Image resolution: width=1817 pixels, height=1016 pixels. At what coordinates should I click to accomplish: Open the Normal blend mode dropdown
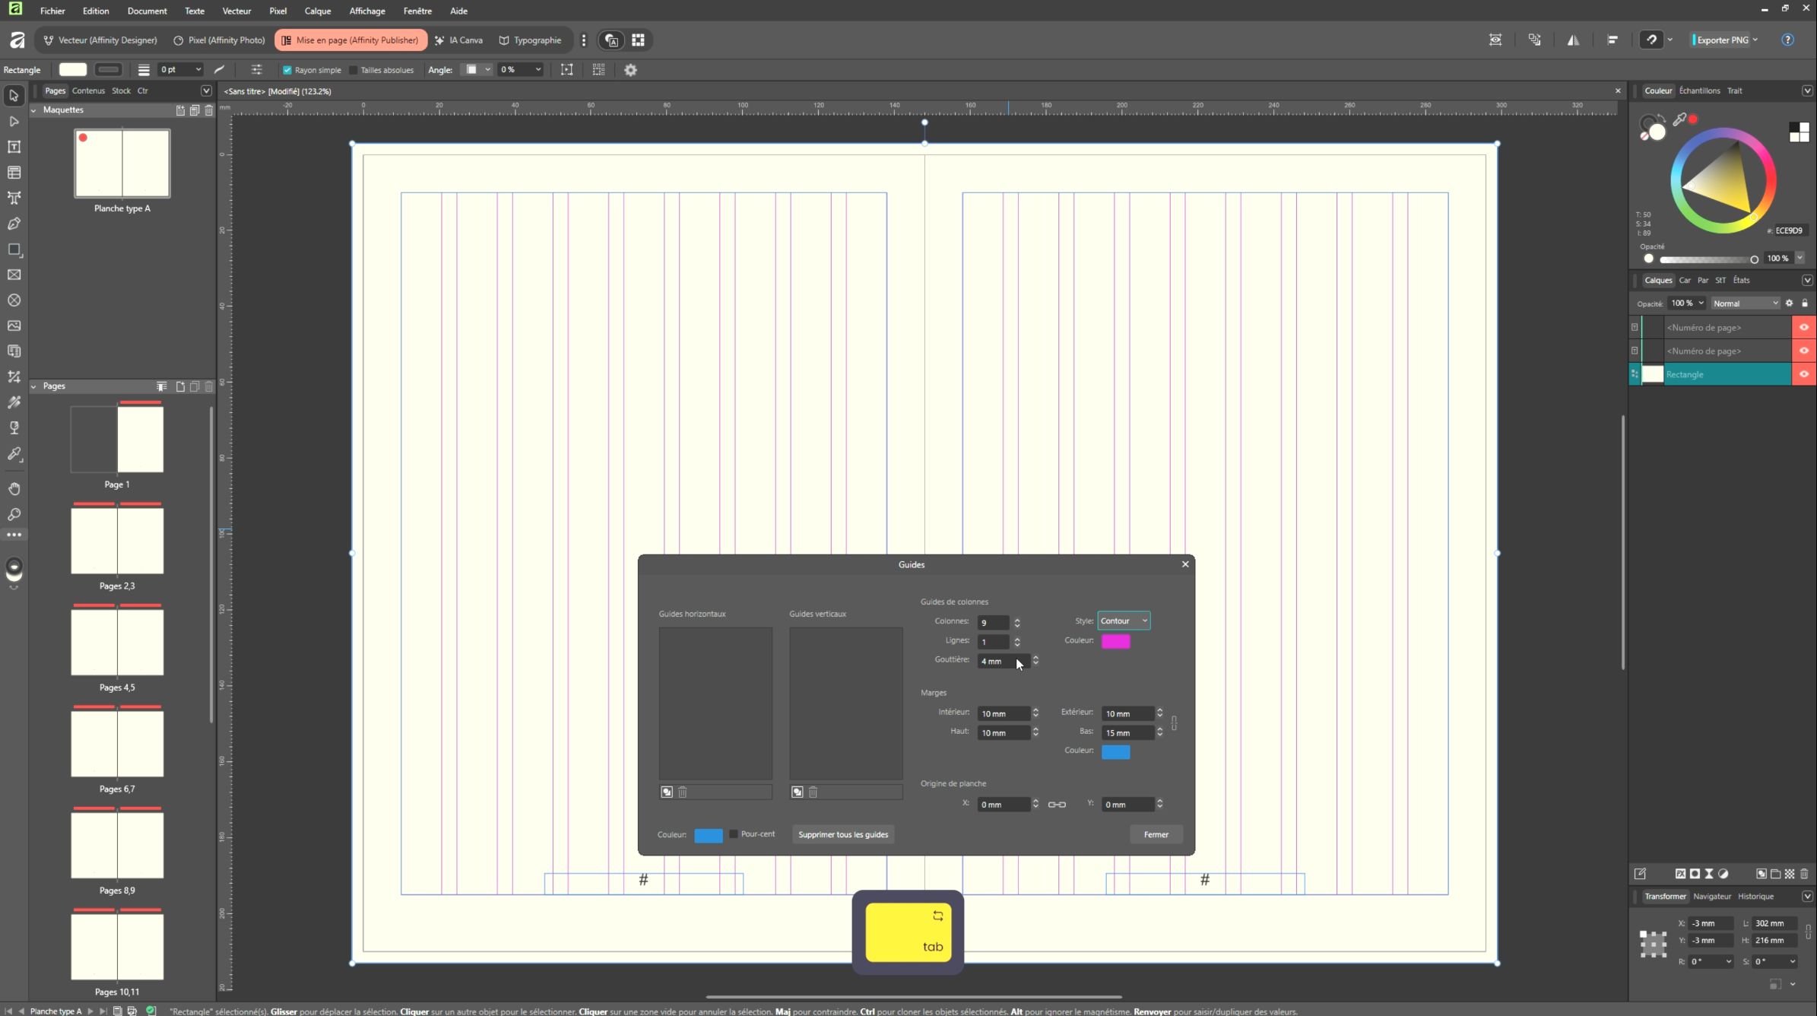[x=1745, y=303]
